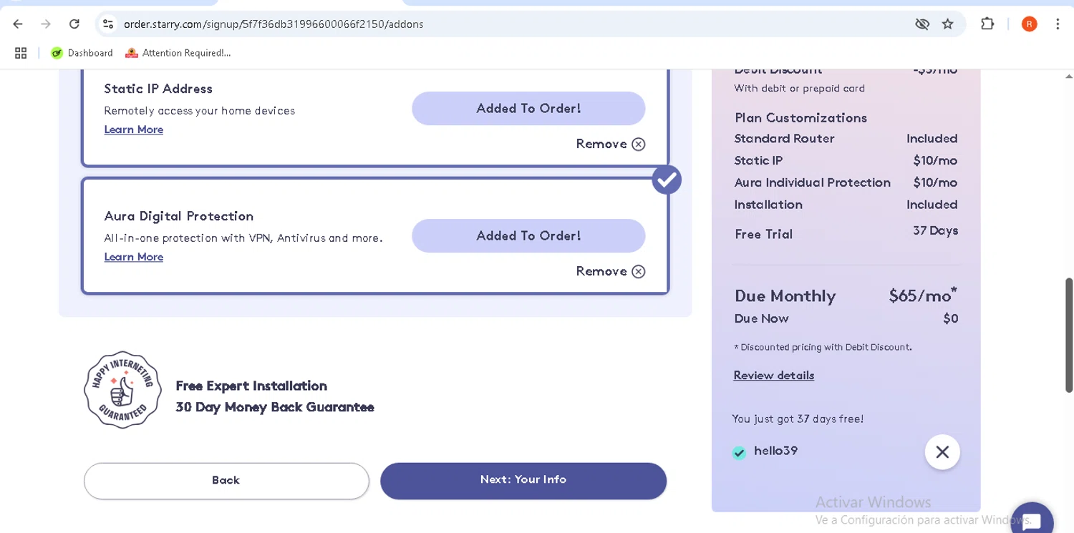Click the Free Trial 37 Days value
Screen dimensions: 1074x533
[x=935, y=231]
